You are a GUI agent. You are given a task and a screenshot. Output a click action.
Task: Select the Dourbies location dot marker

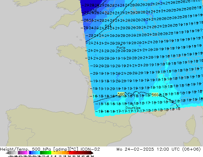tap(133, 105)
